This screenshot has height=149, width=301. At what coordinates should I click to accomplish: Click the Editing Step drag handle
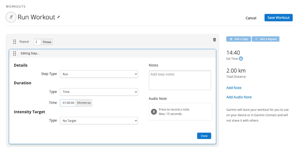[15, 54]
